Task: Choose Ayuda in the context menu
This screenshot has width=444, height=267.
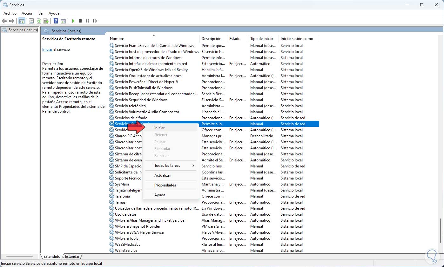Action: tap(171, 195)
